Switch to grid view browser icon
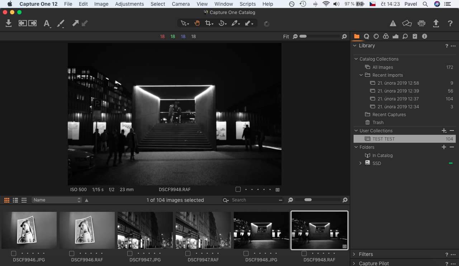459x266 pixels. [7, 200]
